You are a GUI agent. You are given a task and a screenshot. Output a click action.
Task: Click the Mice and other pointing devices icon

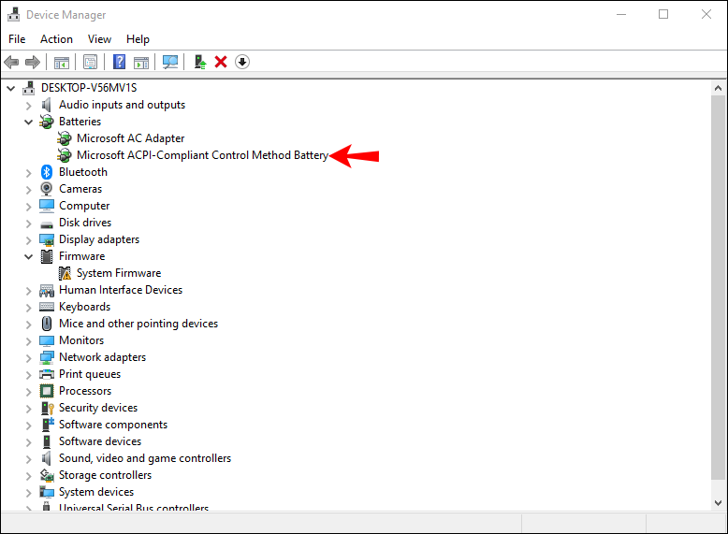[x=47, y=324]
